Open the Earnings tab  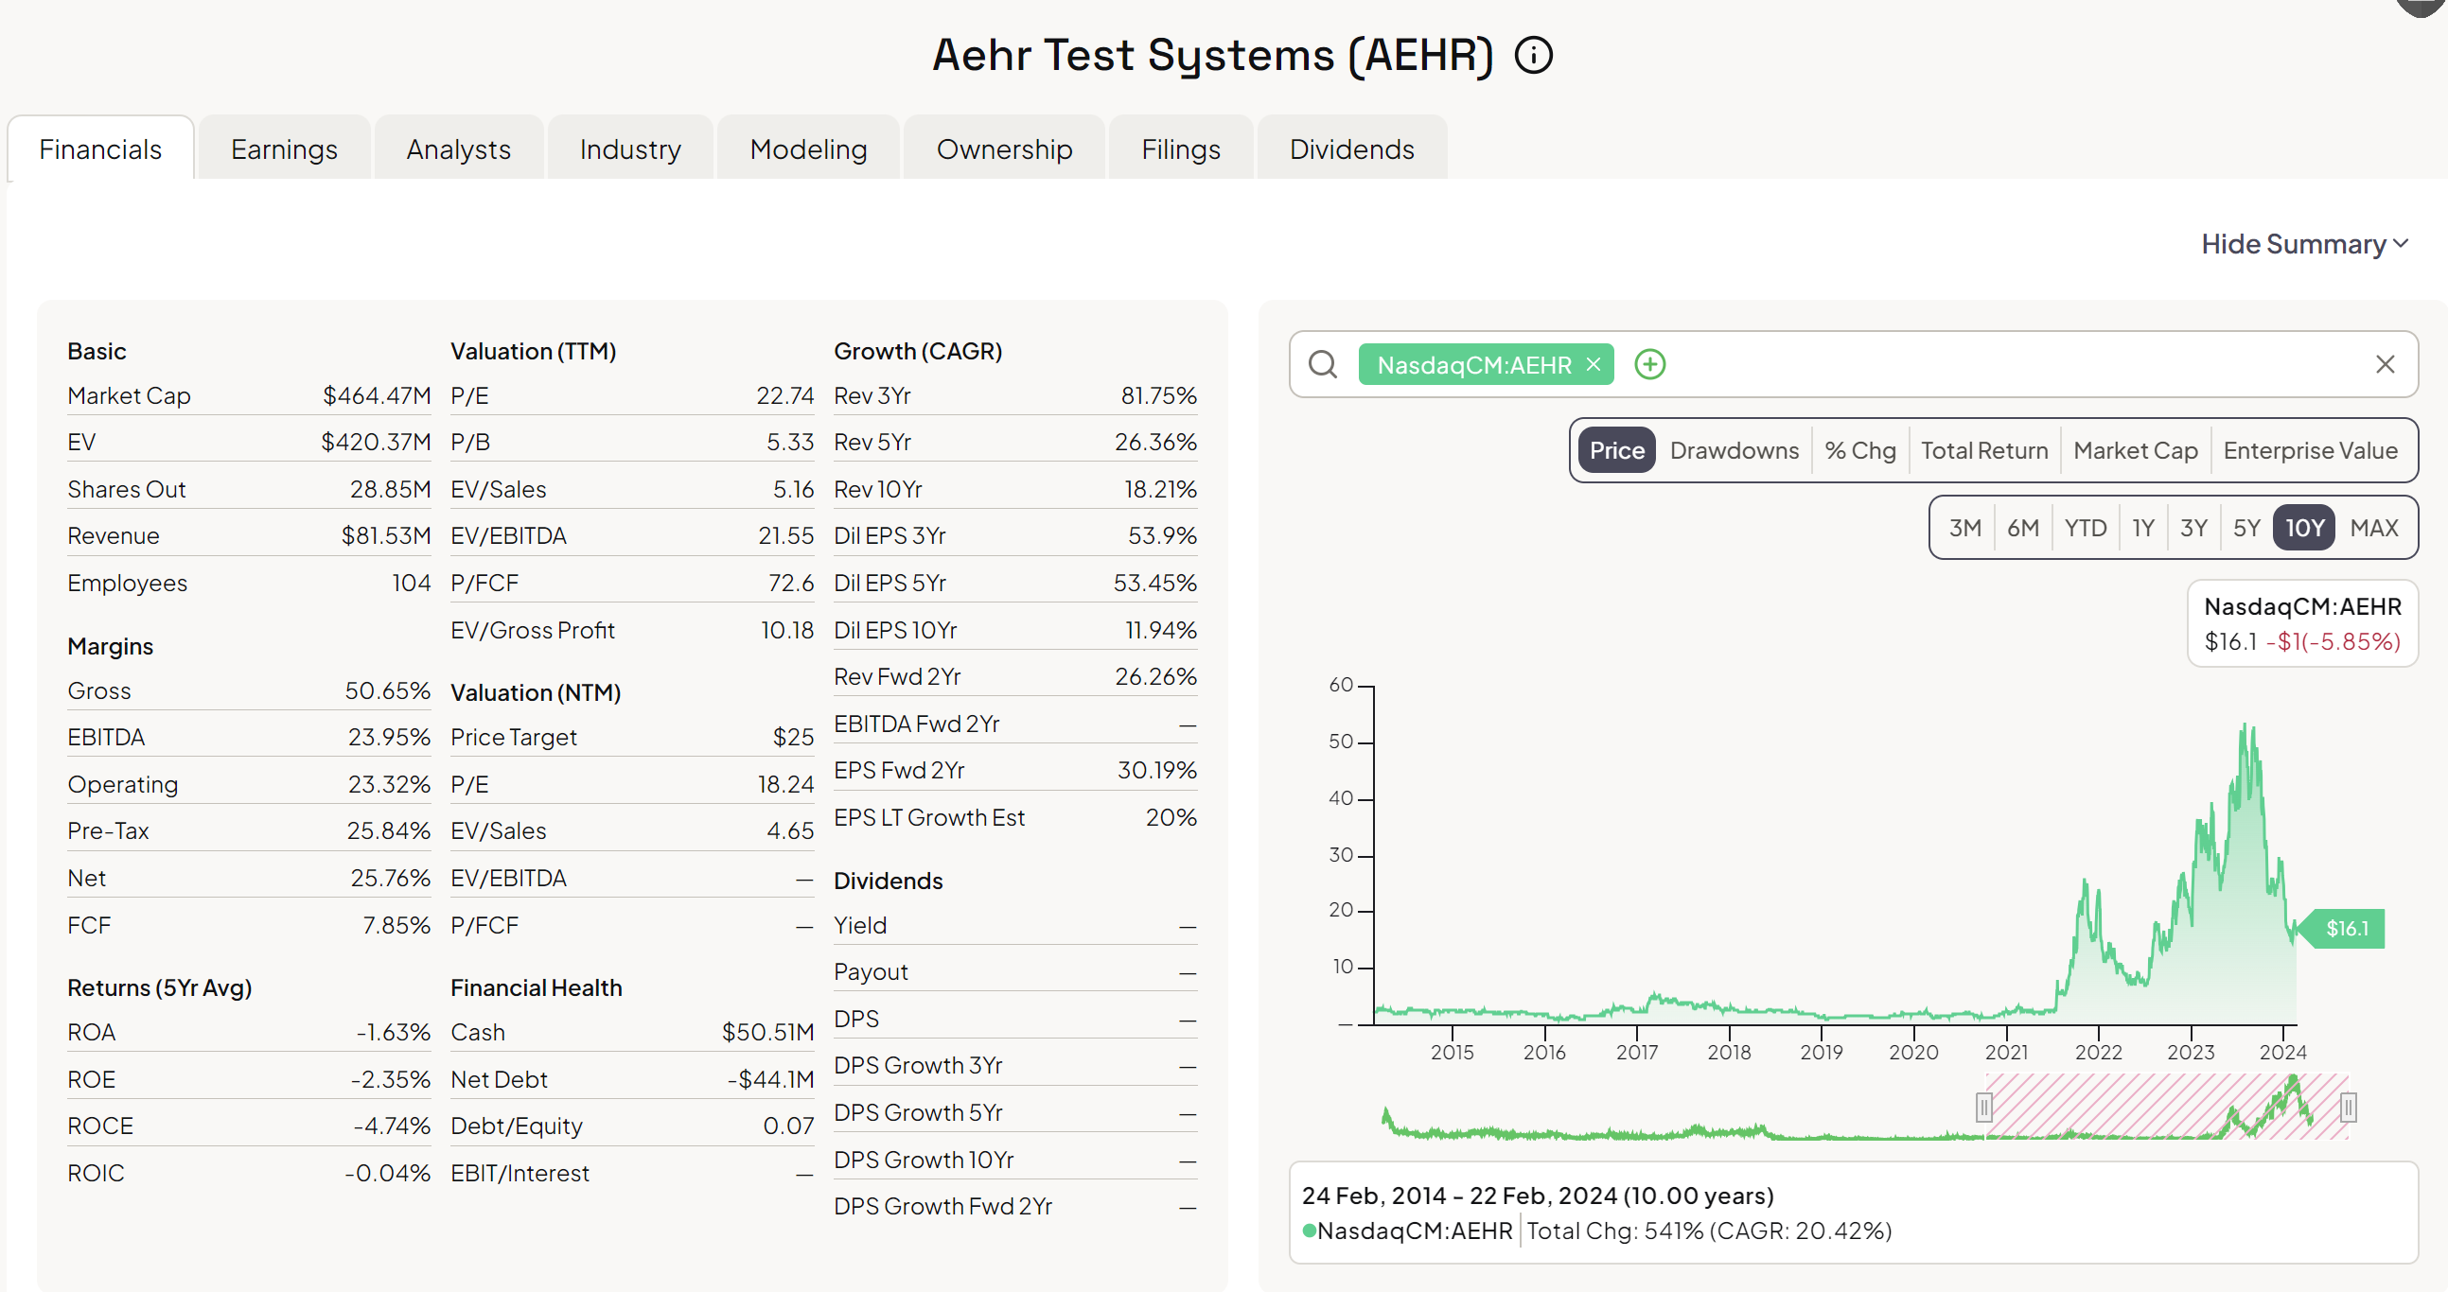point(283,149)
